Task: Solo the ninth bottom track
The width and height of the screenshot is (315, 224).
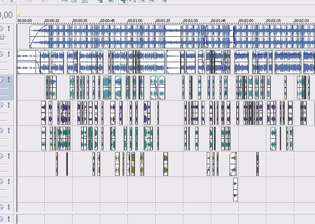Action: coord(9,219)
